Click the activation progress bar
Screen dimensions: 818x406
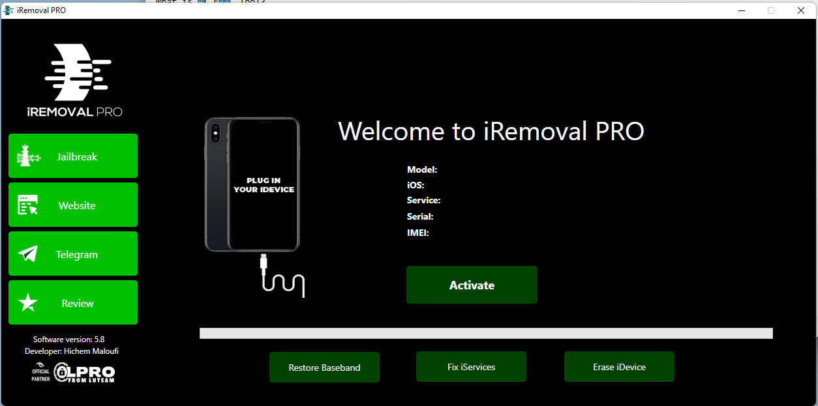[x=486, y=333]
